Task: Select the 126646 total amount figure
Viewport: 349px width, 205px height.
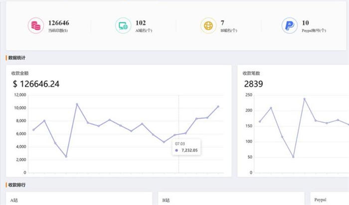Action: 58,22
